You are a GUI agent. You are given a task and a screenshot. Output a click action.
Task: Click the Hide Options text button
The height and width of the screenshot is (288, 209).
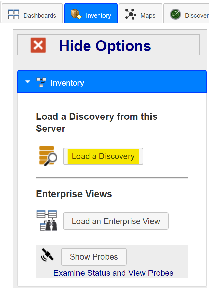(105, 46)
